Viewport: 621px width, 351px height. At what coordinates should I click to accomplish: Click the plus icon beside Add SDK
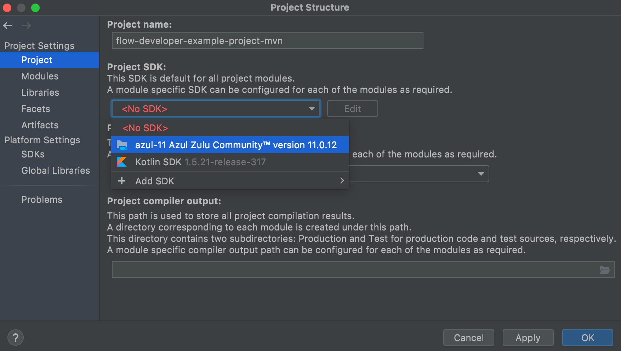point(122,181)
